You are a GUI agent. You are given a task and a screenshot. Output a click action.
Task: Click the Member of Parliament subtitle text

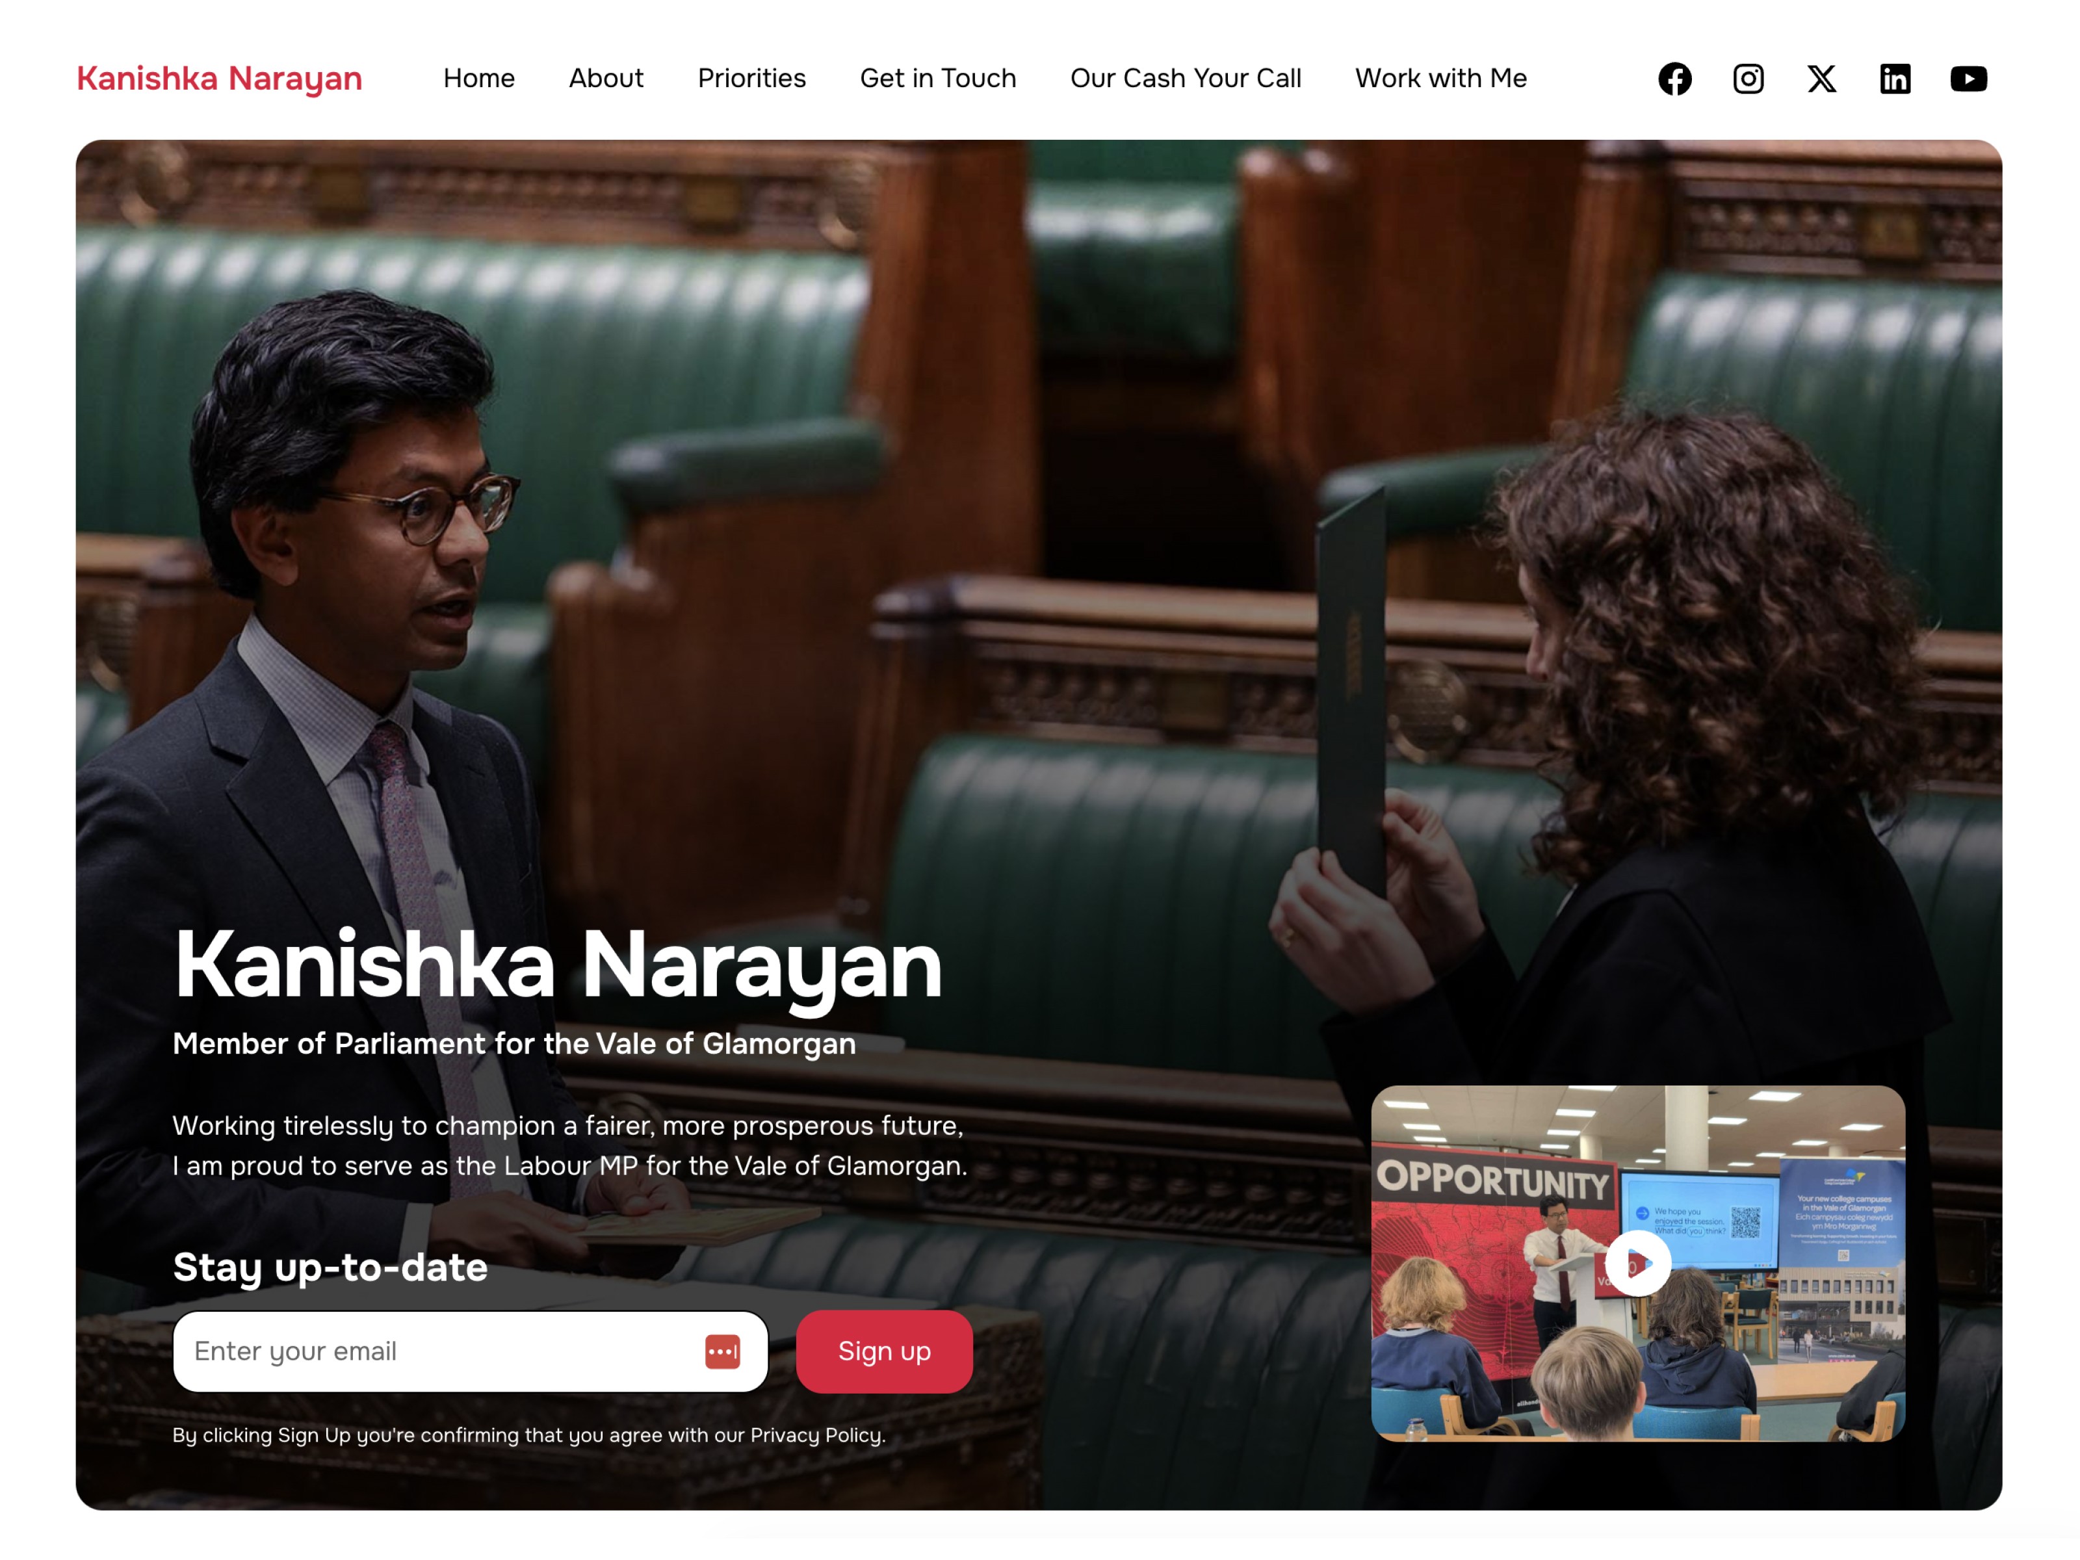[x=513, y=1044]
